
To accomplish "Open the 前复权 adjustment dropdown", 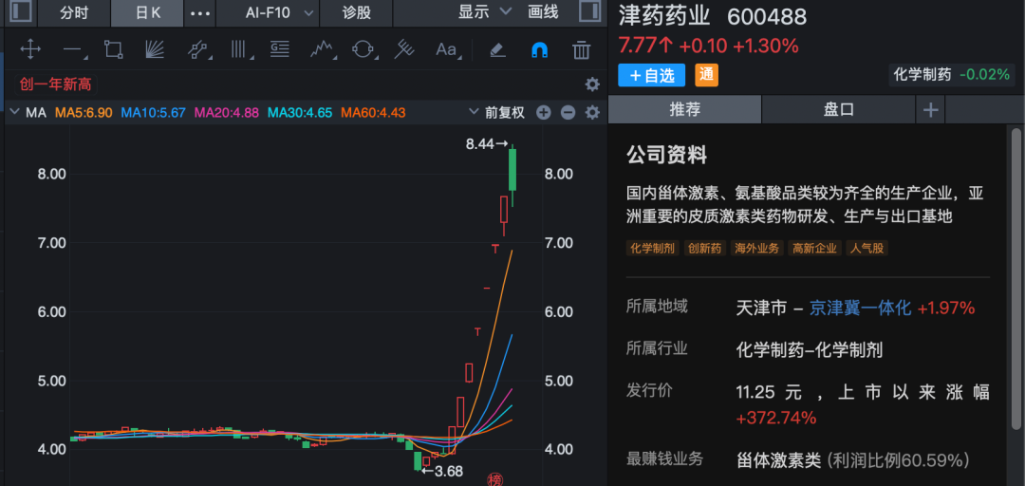I will coord(497,113).
